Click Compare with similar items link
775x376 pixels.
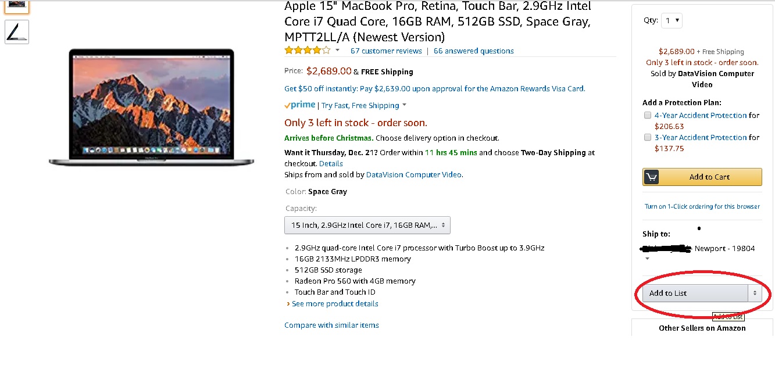pyautogui.click(x=331, y=325)
